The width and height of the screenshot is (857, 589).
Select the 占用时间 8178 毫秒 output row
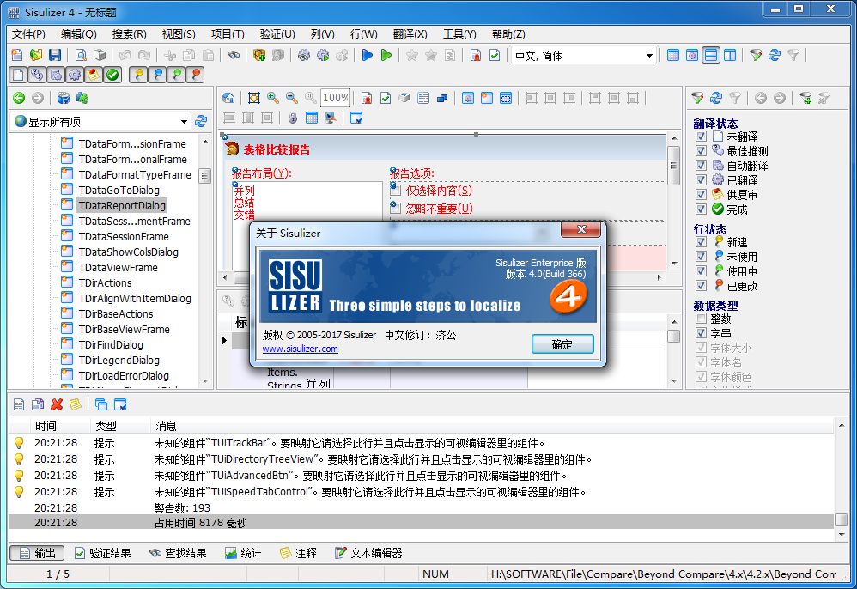[x=421, y=523]
